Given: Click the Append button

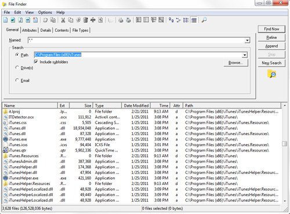Looking at the screenshot, I should (271, 46).
